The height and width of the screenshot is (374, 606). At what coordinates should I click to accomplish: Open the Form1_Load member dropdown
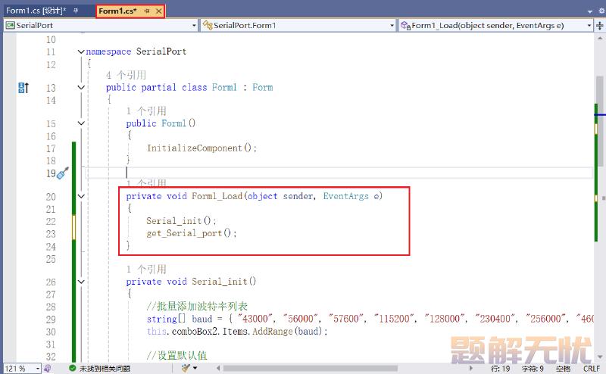(x=589, y=26)
